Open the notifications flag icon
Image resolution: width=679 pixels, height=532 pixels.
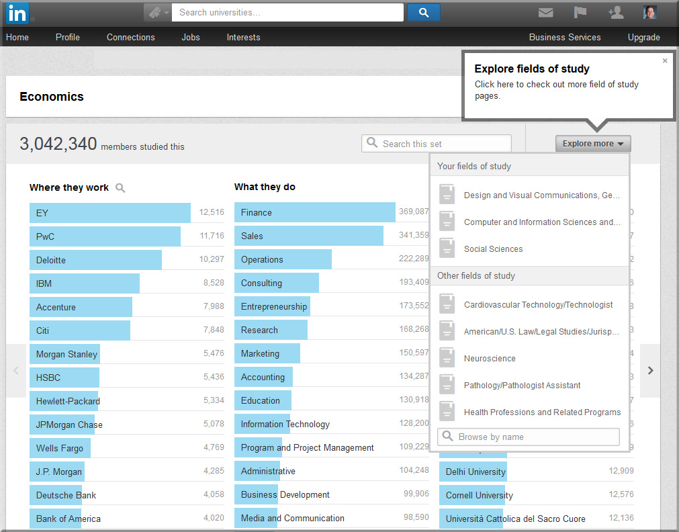click(x=580, y=12)
